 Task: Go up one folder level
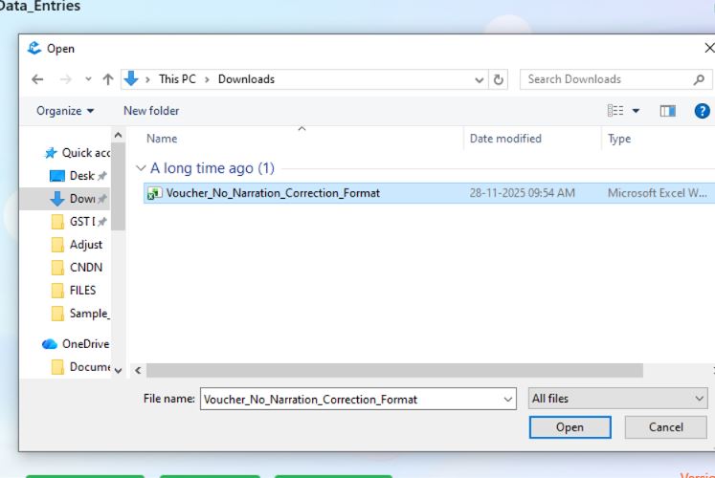[108, 79]
